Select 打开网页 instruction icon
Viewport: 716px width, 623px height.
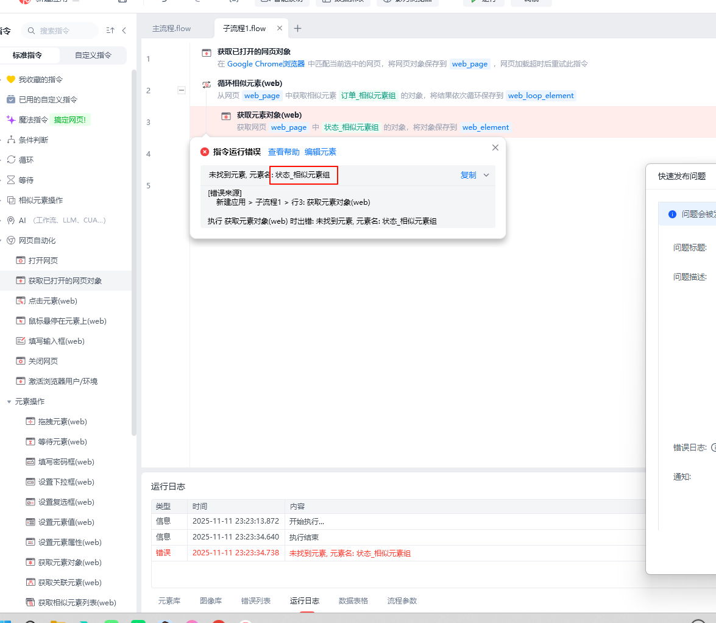[21, 260]
